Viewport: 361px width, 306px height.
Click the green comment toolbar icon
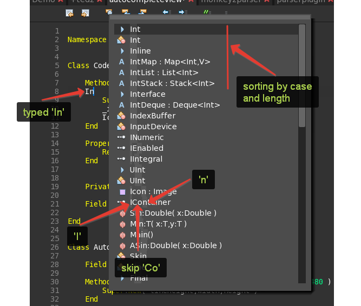point(207,12)
